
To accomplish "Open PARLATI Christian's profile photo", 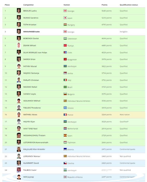I will [19, 80].
